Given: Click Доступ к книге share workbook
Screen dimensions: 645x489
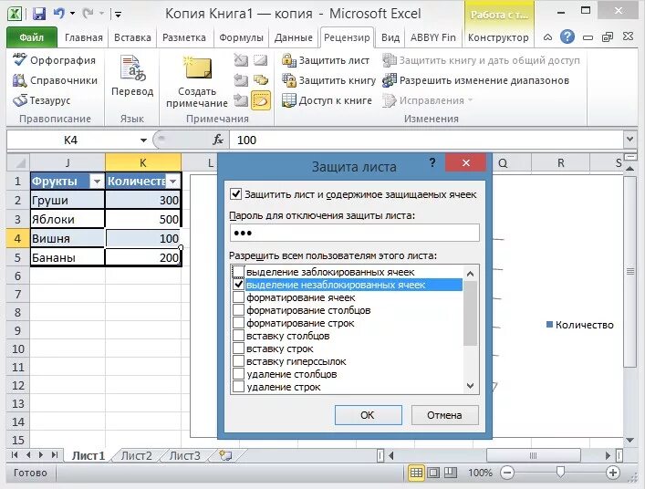Looking at the screenshot, I should (x=327, y=100).
